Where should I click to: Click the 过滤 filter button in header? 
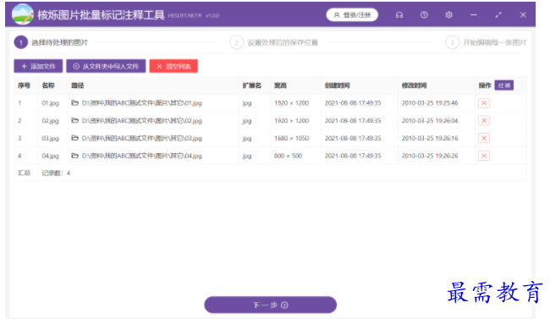point(504,85)
